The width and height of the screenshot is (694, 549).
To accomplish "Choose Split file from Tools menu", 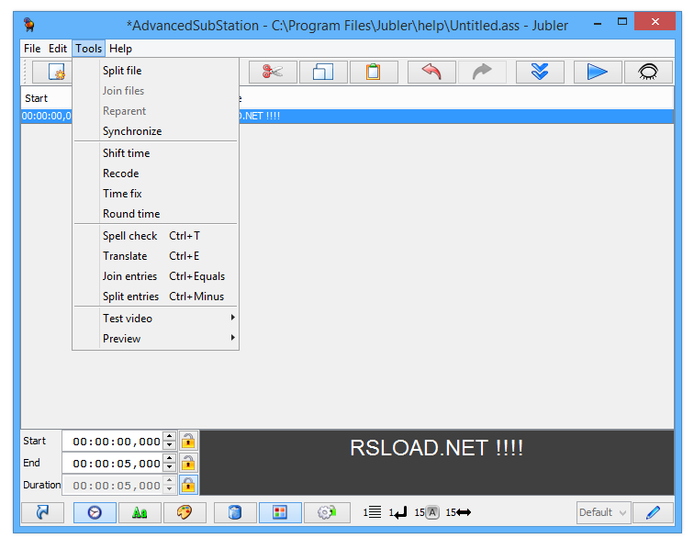I will 155,71.
